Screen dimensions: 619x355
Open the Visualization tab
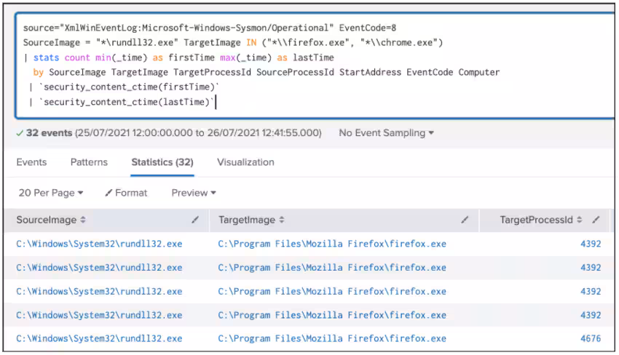coord(245,162)
